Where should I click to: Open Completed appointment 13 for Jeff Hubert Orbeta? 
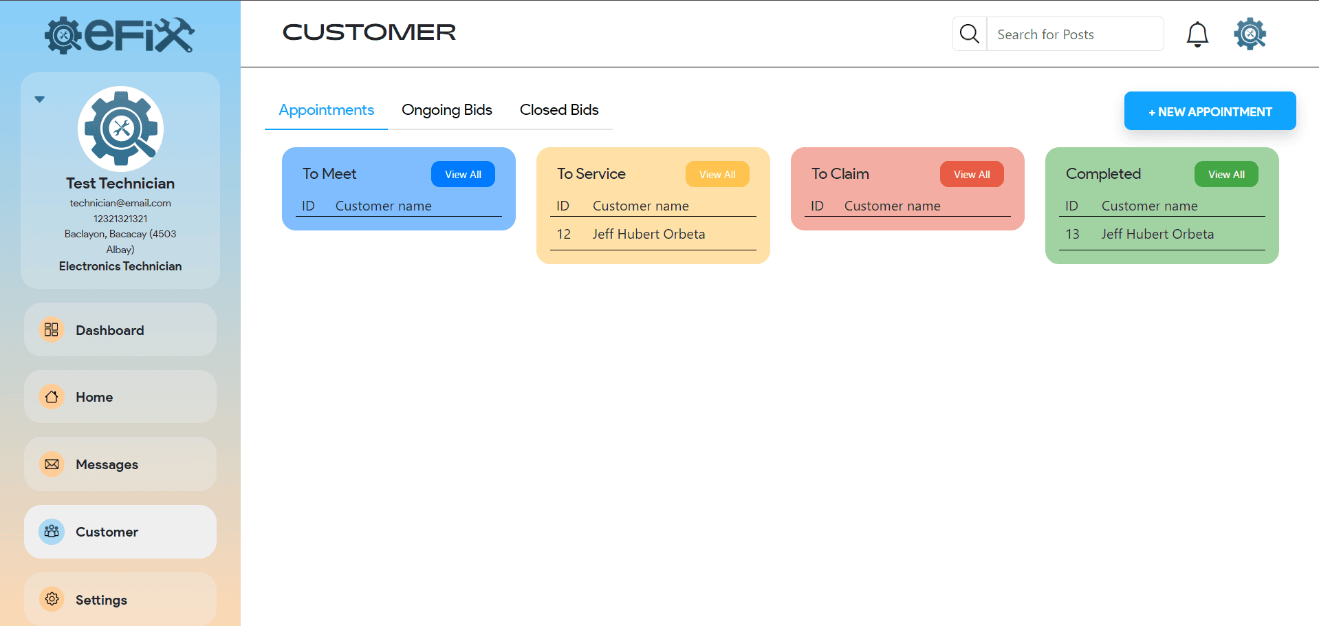pyautogui.click(x=1157, y=235)
